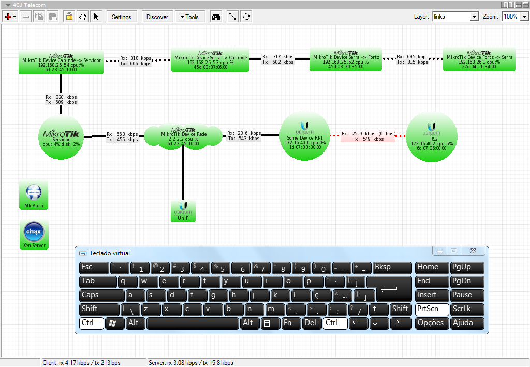Screen dimensions: 530x367
Task: Click the padlock lock icon
Action: click(x=69, y=17)
